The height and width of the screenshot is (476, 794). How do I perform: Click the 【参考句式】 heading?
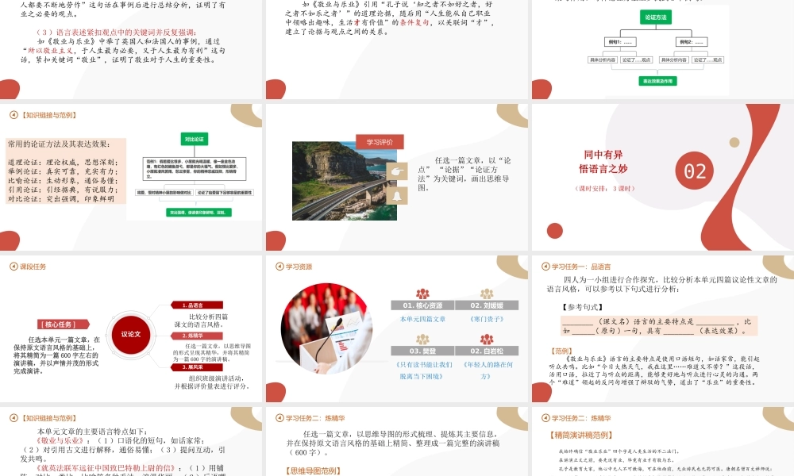[582, 307]
